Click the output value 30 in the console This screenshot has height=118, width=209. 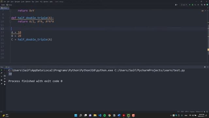tap(10, 74)
